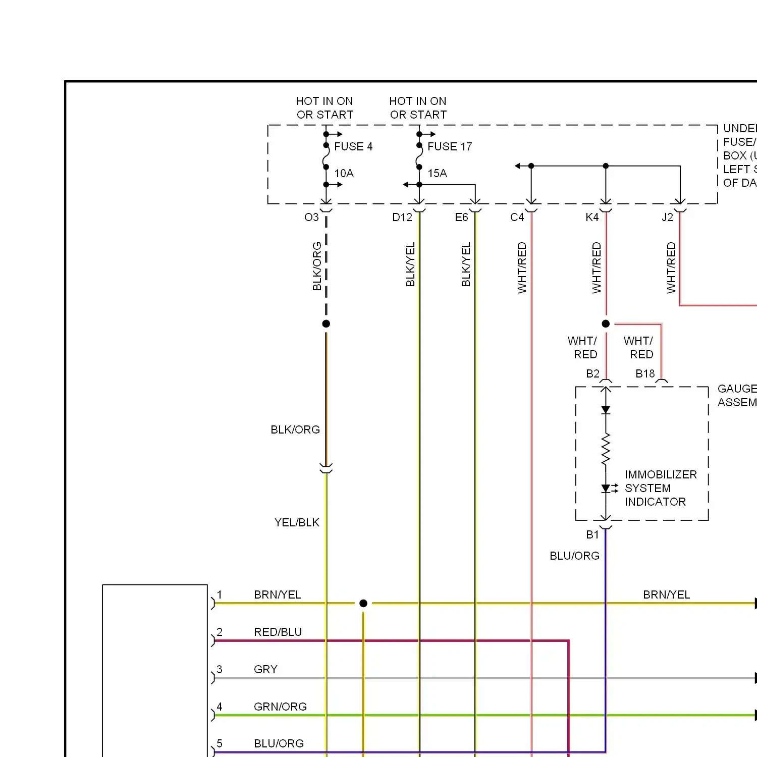Image resolution: width=757 pixels, height=757 pixels.
Task: Click vertical BLK/YEL label below D12
Action: tap(410, 264)
